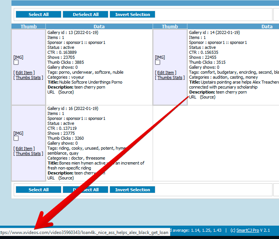Click the bottom Invert Selection button
The image size is (279, 239).
[x=132, y=190]
